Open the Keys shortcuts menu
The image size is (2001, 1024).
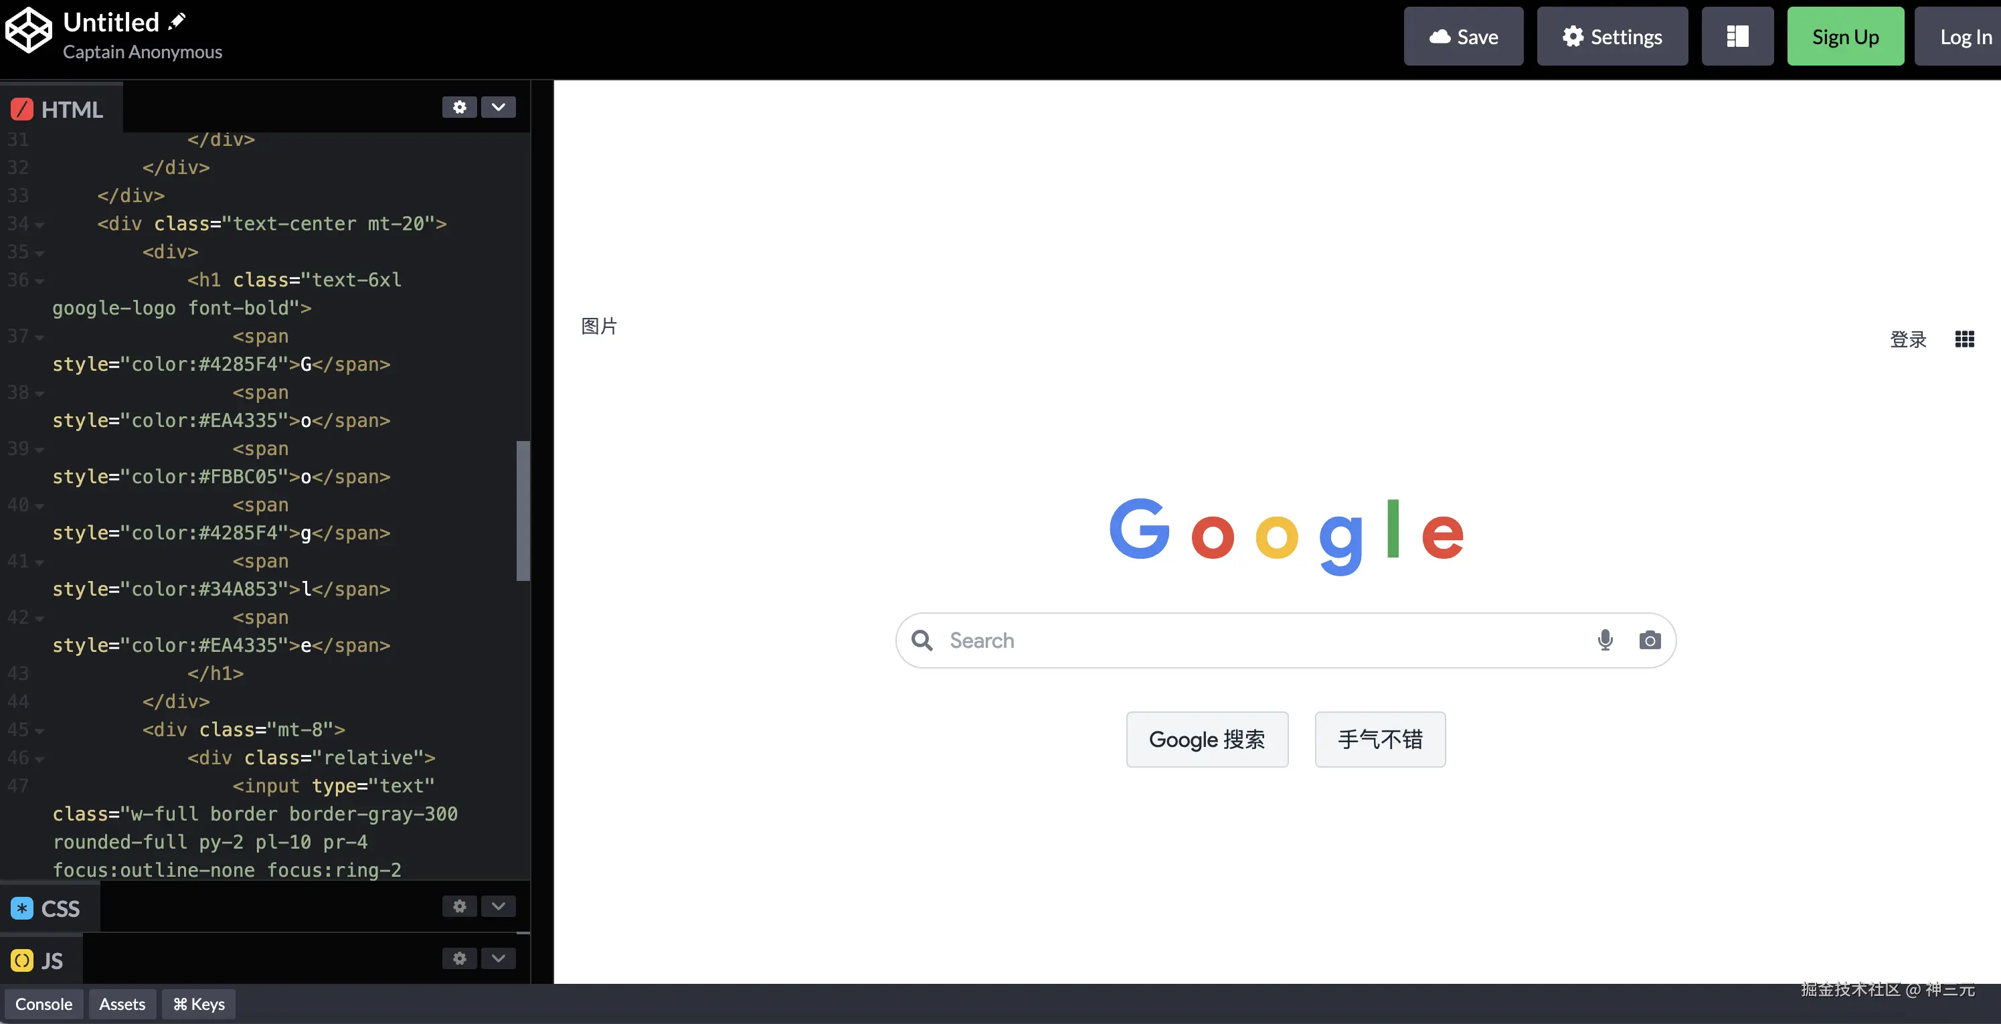199,1004
